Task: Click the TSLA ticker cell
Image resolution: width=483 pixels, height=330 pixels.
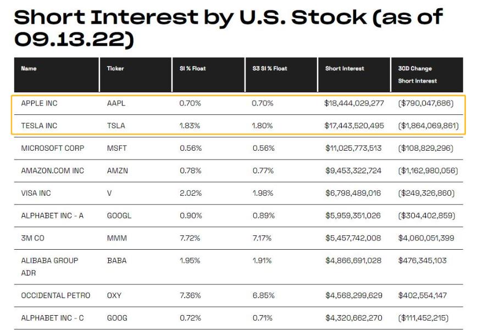Action: point(116,126)
